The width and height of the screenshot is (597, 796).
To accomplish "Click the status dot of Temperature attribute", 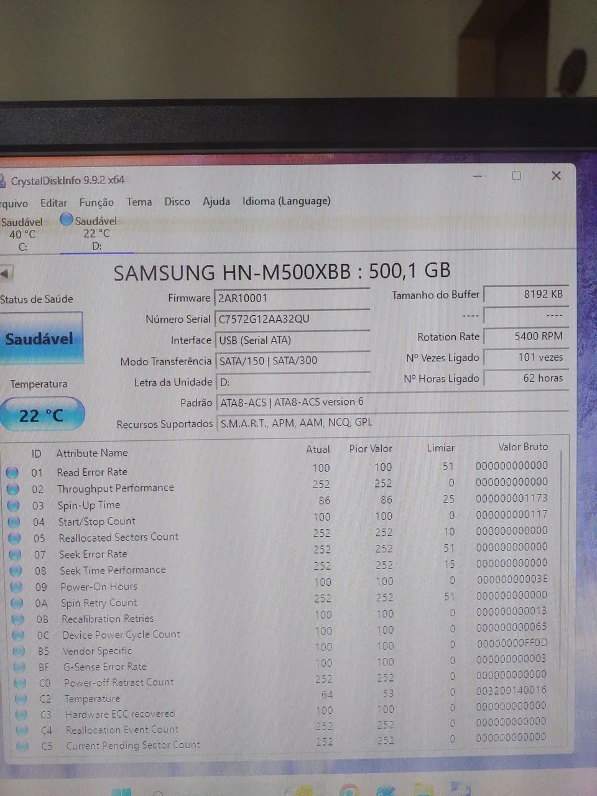I will [x=21, y=699].
